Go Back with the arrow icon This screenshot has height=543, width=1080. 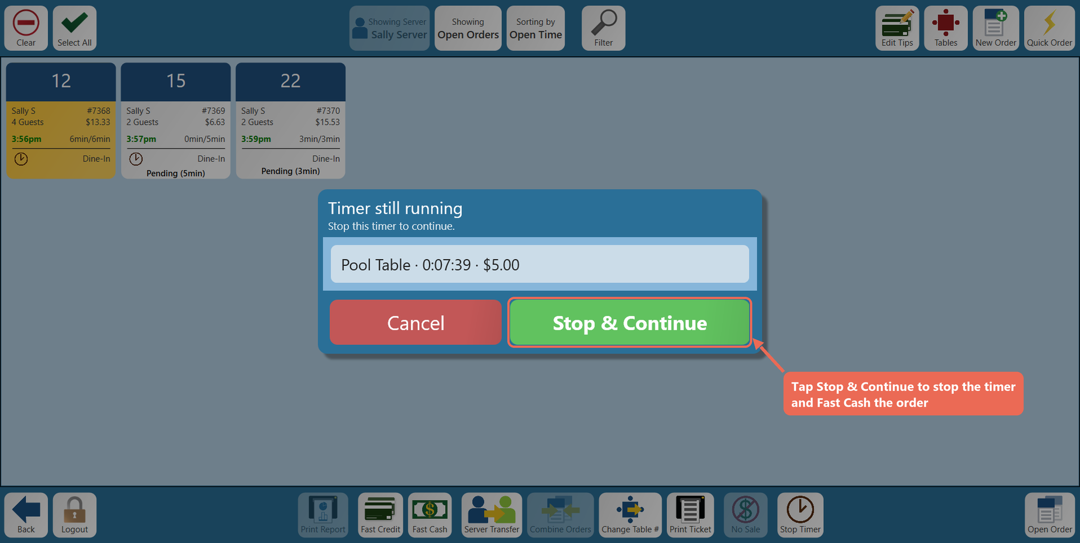tap(26, 515)
